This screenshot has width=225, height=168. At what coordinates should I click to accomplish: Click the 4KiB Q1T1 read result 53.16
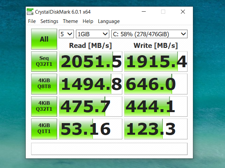tap(91, 129)
